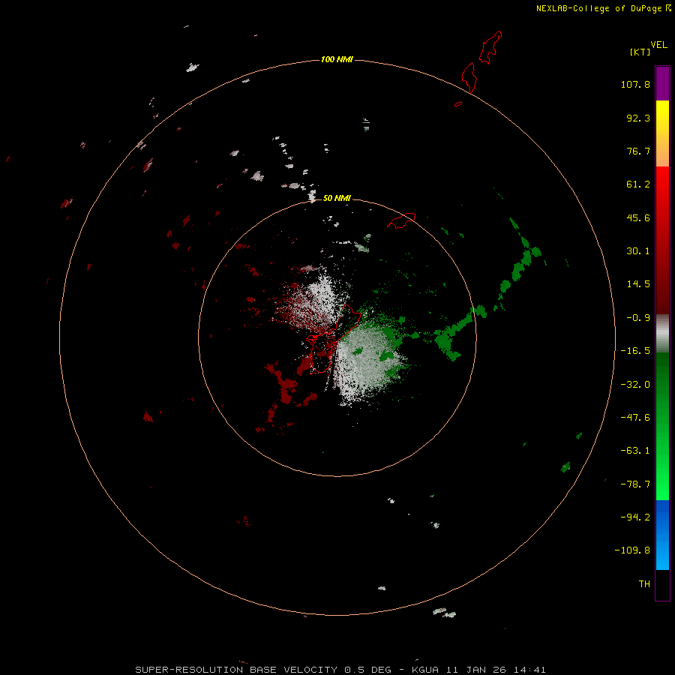
Task: Click the -0.9 legend value
Action: click(x=638, y=318)
